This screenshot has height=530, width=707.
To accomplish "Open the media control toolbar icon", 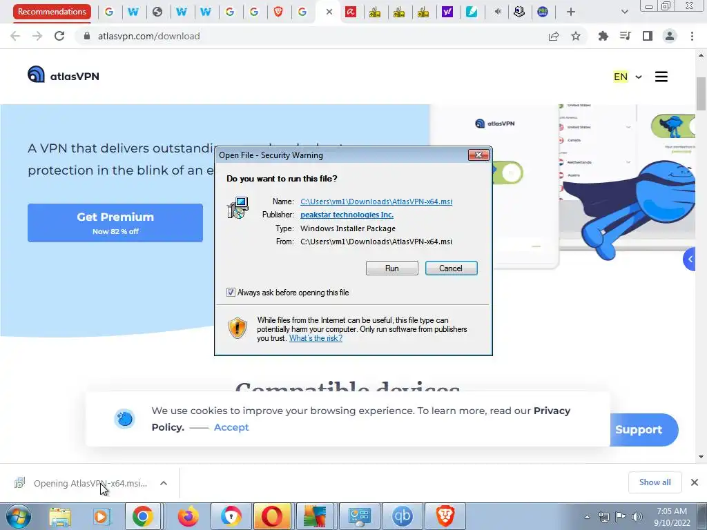I will tap(625, 36).
